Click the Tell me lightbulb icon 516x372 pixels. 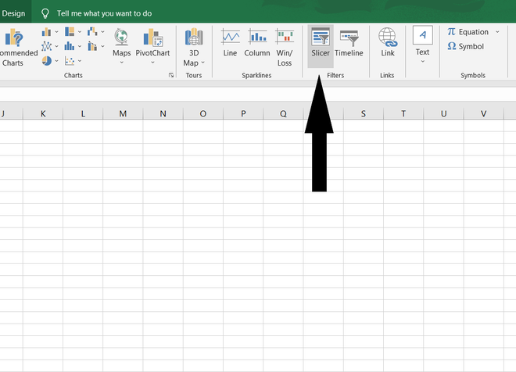45,13
